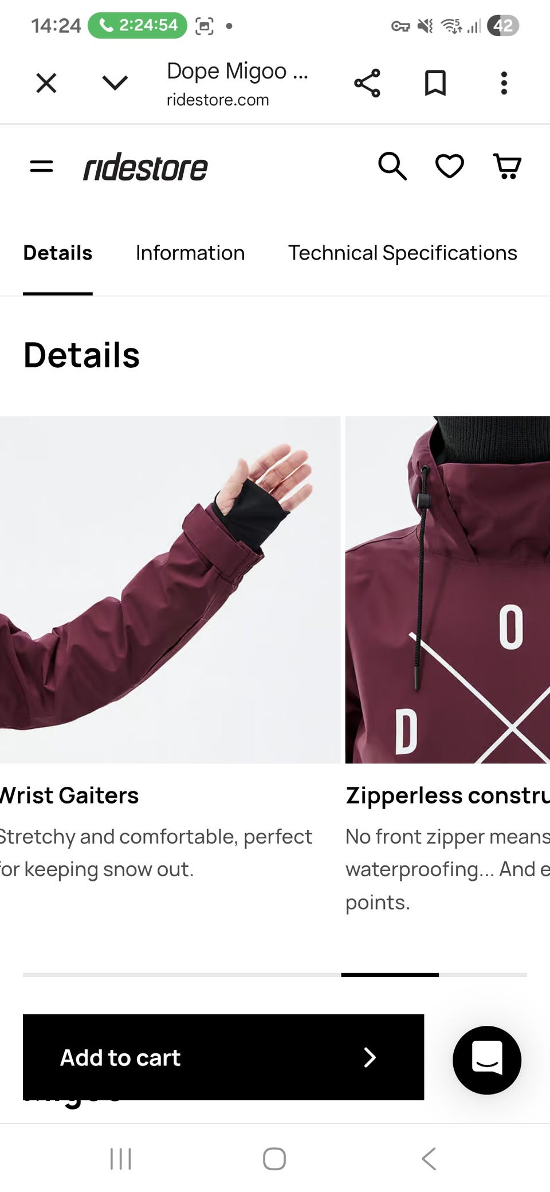Screen dimensions: 550x1192
Task: Open the browser three-dot menu
Action: 504,83
